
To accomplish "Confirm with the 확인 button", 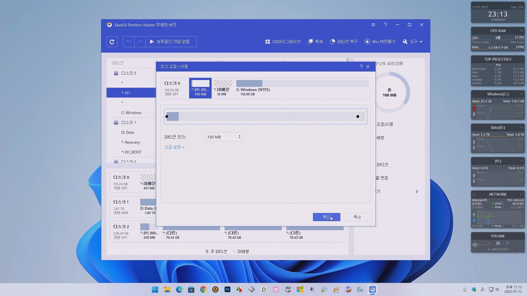I will click(327, 217).
